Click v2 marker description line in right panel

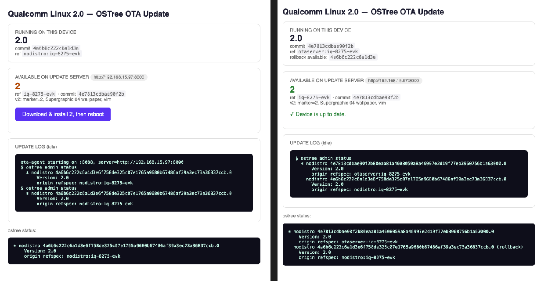pos(338,103)
